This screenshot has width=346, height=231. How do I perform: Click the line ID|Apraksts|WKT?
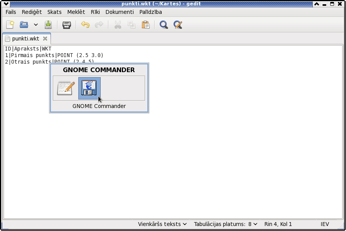28,49
